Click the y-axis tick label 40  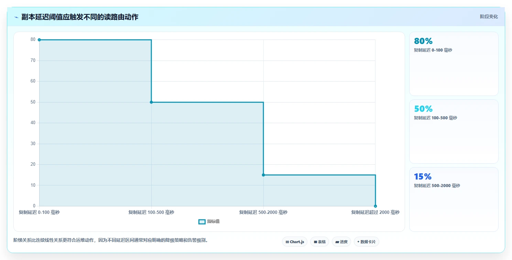(33, 123)
